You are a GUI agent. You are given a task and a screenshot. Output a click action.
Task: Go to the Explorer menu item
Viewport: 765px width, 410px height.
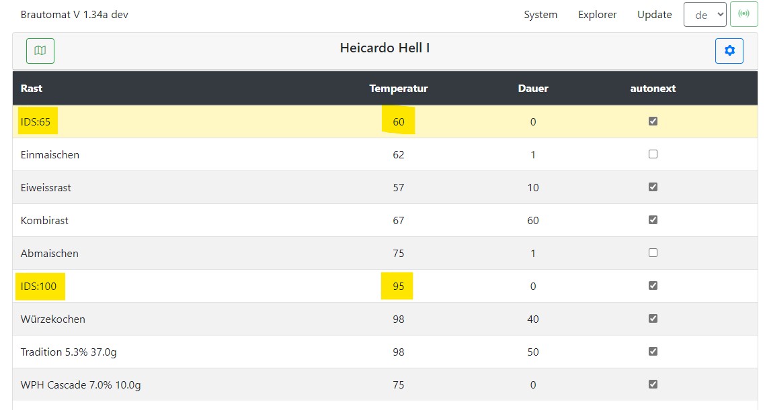pyautogui.click(x=597, y=15)
